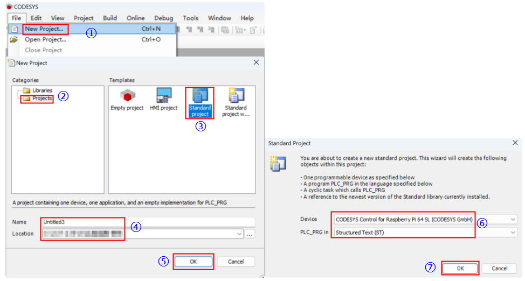Open the Online menu
Image resolution: width=525 pixels, height=281 pixels.
[135, 18]
